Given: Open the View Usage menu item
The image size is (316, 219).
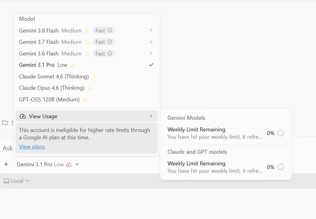Looking at the screenshot, I should coord(87,116).
